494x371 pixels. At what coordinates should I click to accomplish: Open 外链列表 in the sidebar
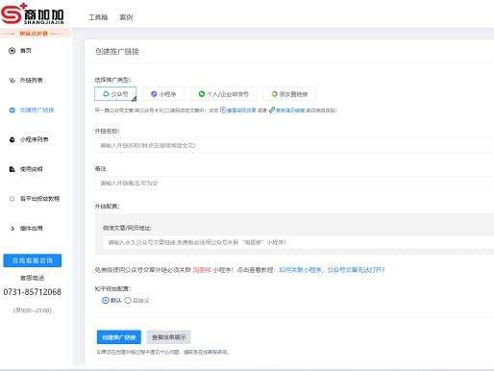31,80
